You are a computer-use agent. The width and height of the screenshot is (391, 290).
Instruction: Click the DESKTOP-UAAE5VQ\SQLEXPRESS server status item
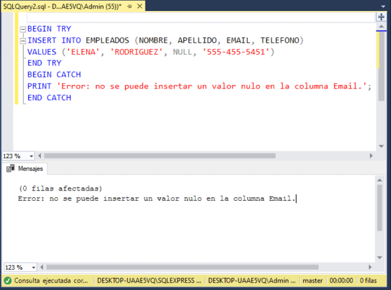(x=148, y=280)
